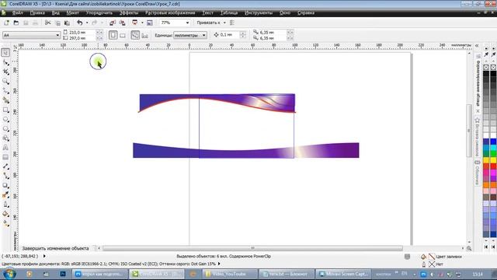Viewport: 497px width, 280px height.
Task: Click the Undo arrow icon
Action: click(x=79, y=23)
